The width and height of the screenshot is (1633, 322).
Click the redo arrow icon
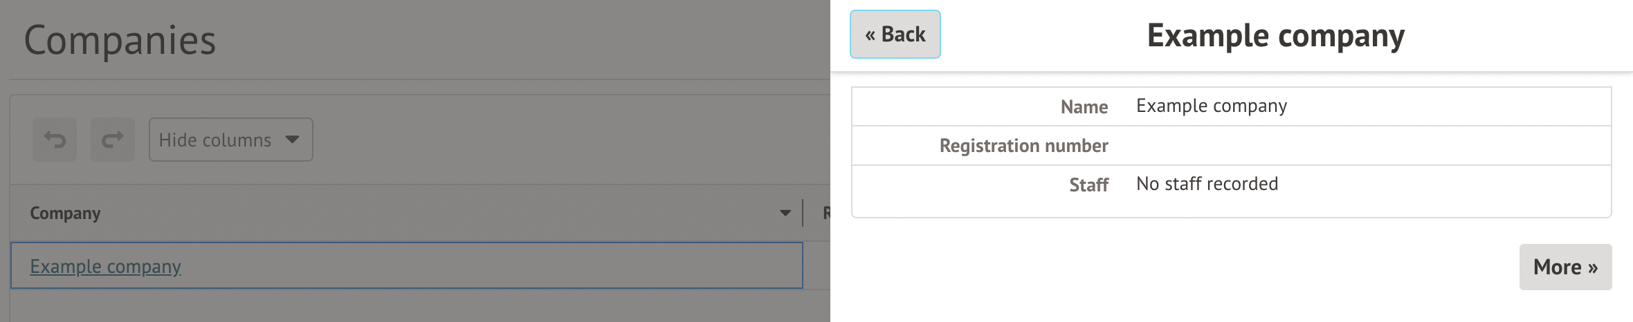click(113, 140)
